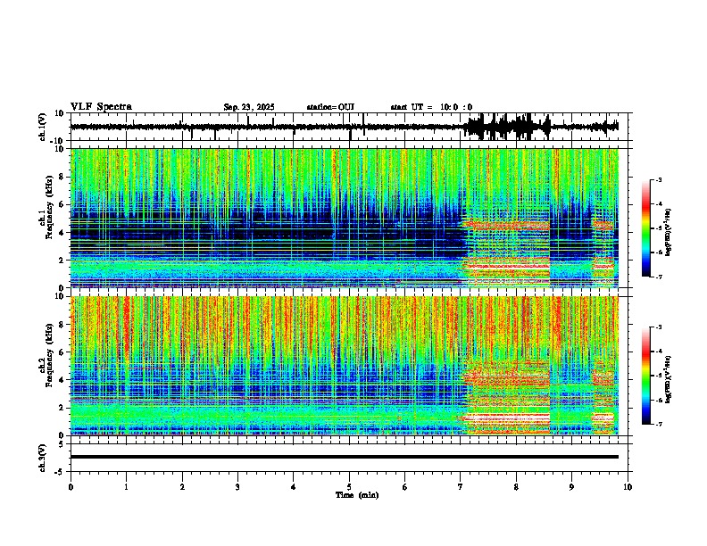Click the ch.1 waveform burst near minute 8
Screen dimensions: 707x546
tap(507, 127)
